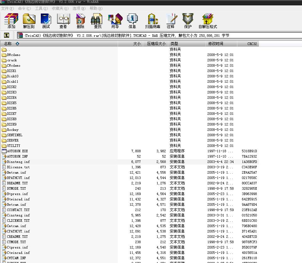Click CRC32 value 5318B91D
The image size is (302, 263).
249,151
